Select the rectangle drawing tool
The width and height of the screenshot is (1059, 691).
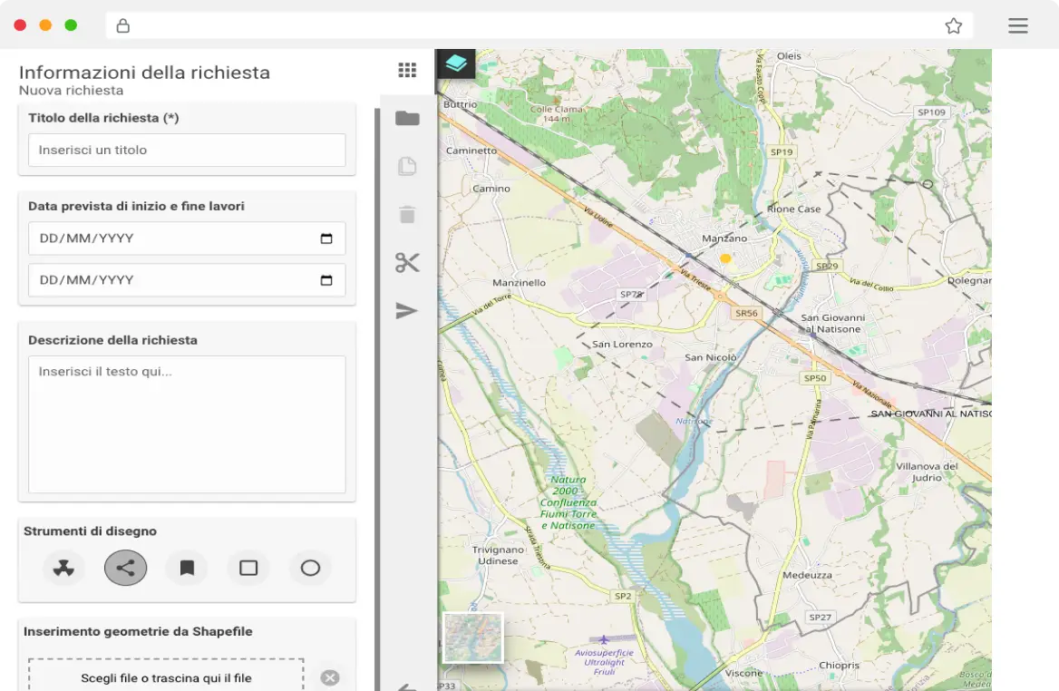point(248,569)
